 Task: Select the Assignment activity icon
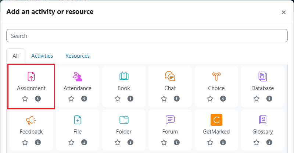31,76
